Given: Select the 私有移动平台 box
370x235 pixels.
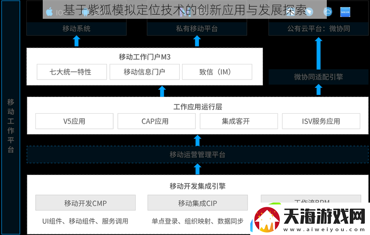Looking at the screenshot, I should pyautogui.click(x=197, y=29).
